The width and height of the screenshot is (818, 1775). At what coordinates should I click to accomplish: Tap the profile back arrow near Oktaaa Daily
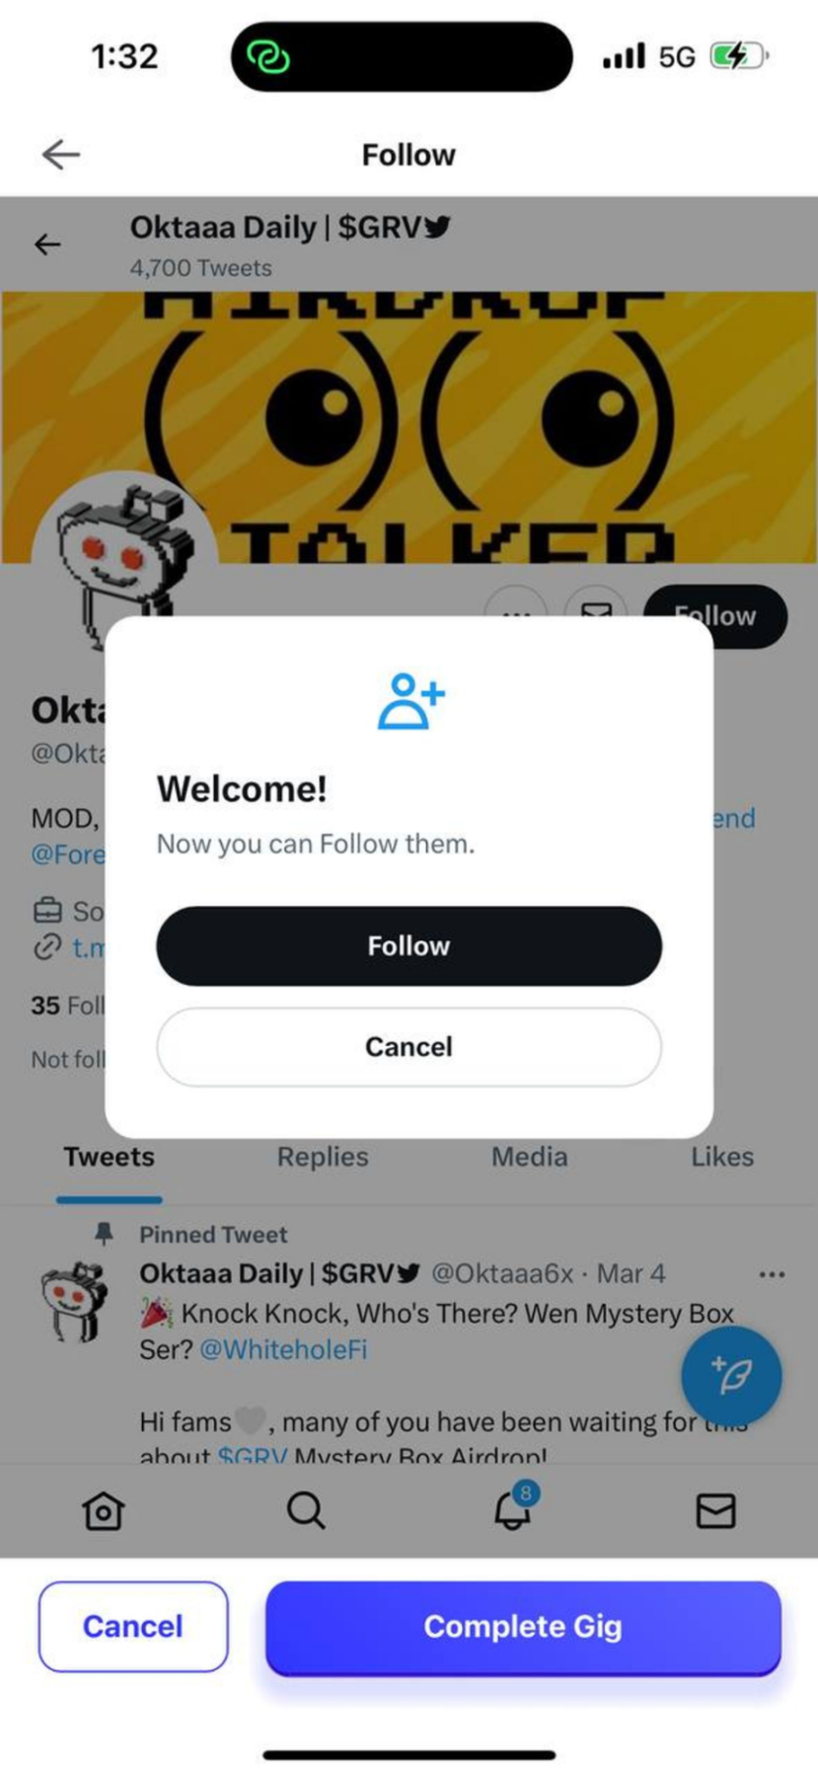[x=47, y=244]
